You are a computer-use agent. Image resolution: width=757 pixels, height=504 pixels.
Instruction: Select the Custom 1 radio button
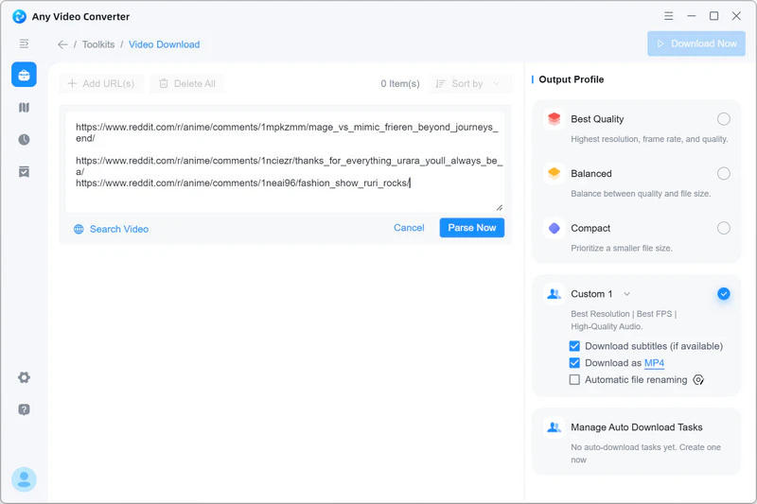pos(723,294)
